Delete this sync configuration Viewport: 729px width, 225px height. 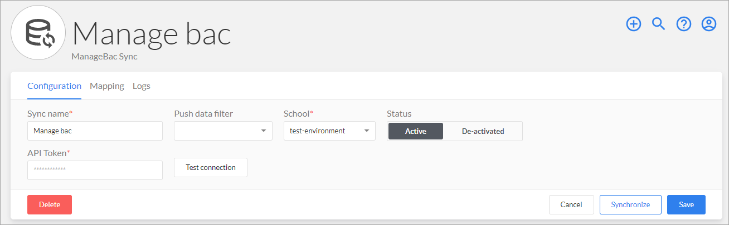click(x=50, y=204)
